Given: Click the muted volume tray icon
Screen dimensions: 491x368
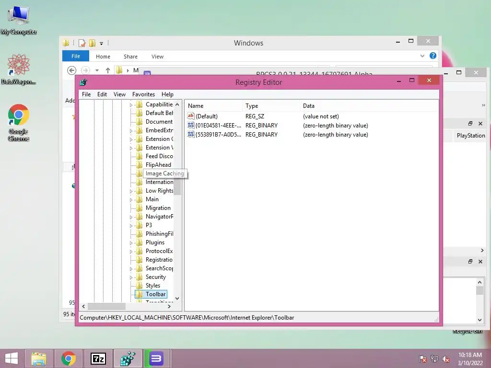Looking at the screenshot, I should coord(446,359).
